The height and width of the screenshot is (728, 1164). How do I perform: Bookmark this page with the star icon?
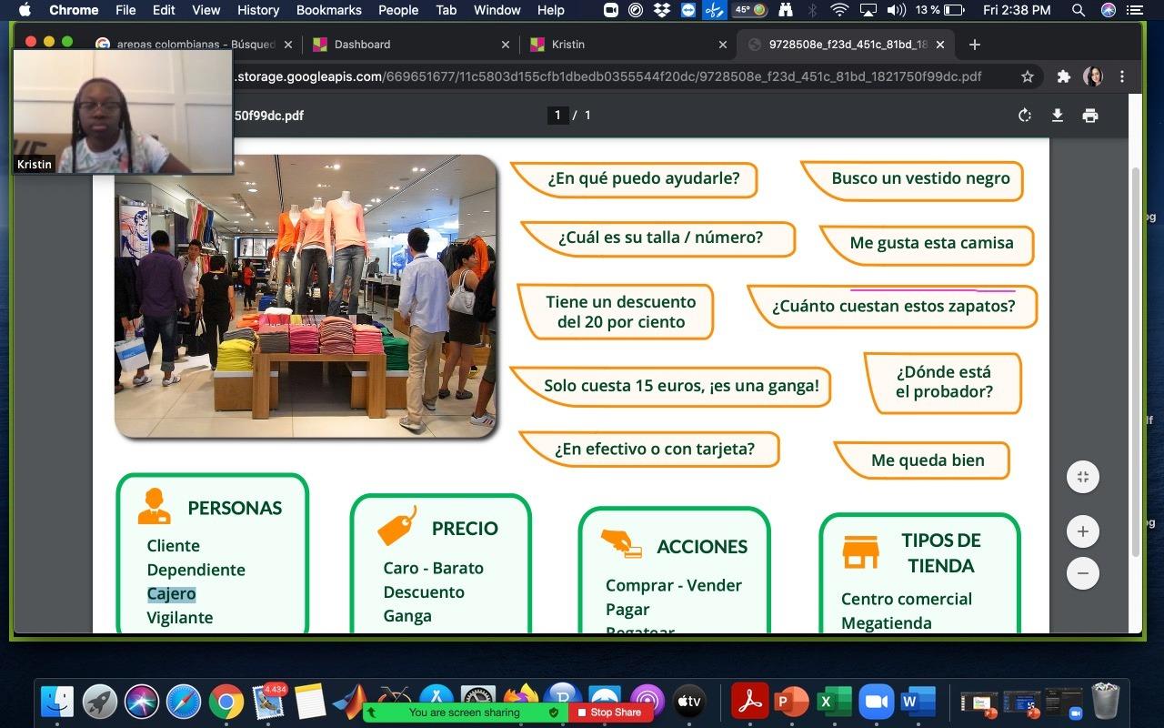(x=1028, y=77)
